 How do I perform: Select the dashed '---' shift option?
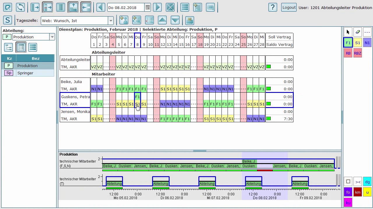point(367,32)
